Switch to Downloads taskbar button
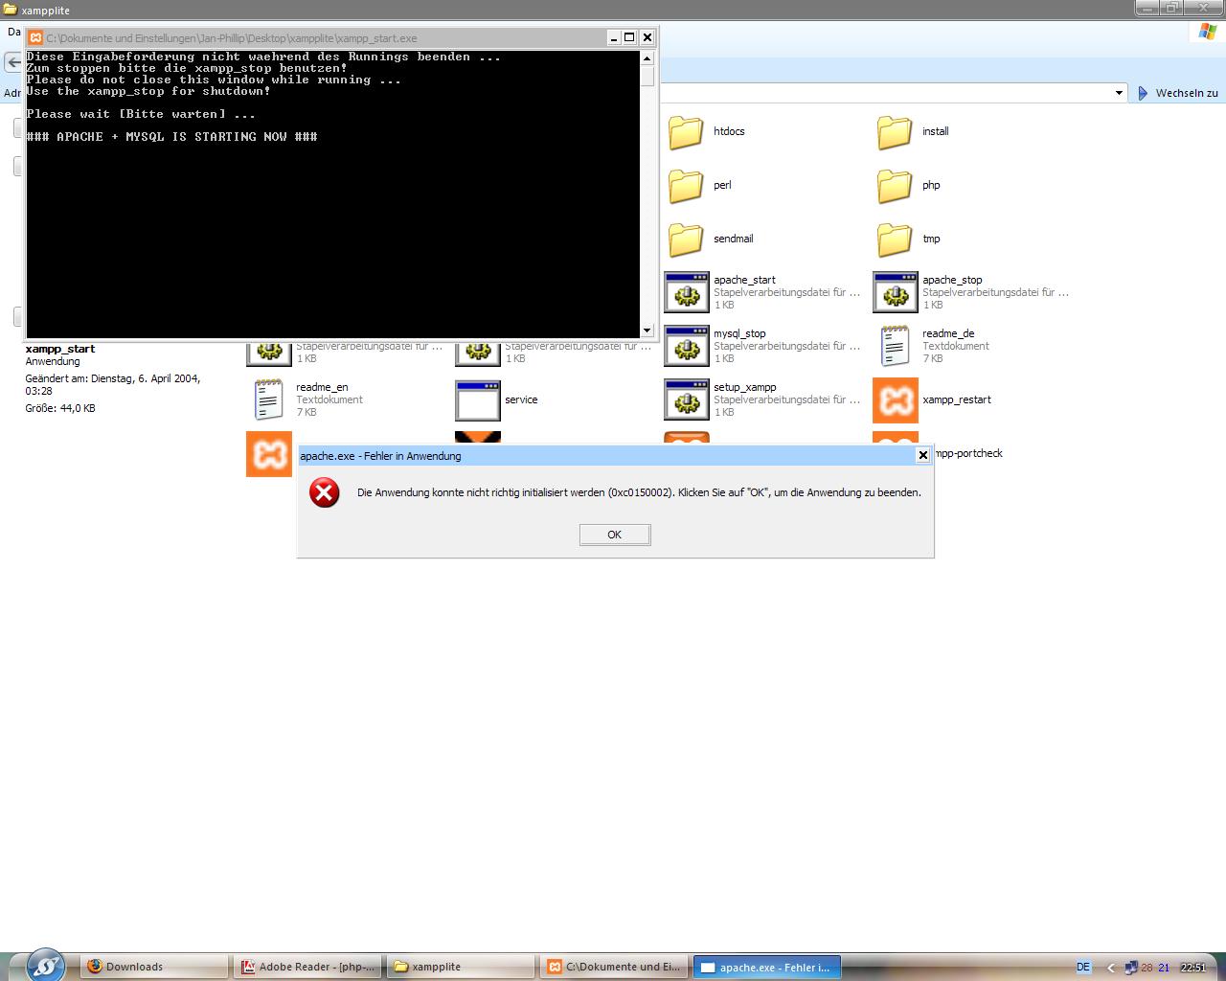The height and width of the screenshot is (981, 1226). pos(155,967)
